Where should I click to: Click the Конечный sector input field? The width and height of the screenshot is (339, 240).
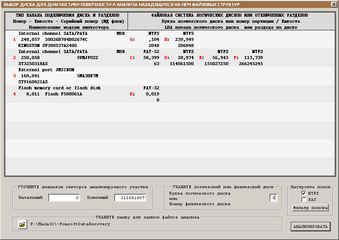pyautogui.click(x=130, y=198)
